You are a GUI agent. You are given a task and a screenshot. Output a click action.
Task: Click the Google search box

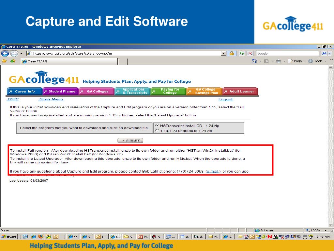pos(288,53)
